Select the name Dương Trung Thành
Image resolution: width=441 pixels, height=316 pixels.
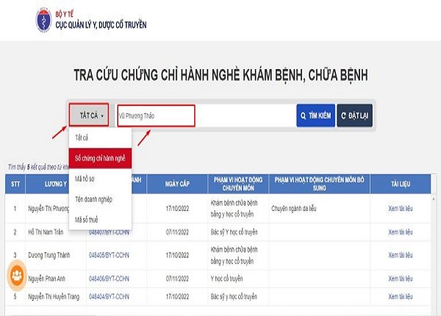click(x=49, y=255)
